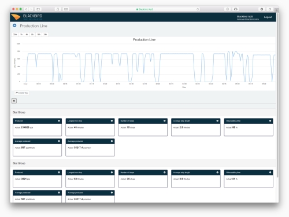Click info icon on the 36 stops card
Viewport: 289px width, 217px height.
(165, 172)
